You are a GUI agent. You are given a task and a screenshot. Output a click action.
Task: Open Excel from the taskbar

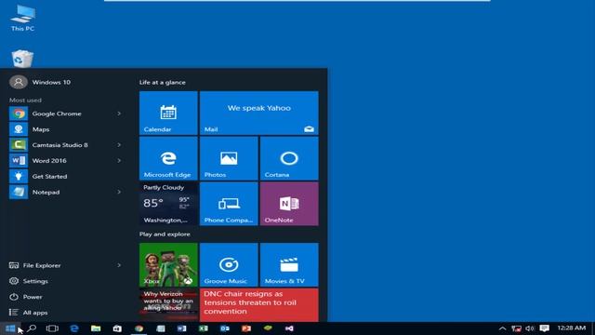coord(204,328)
